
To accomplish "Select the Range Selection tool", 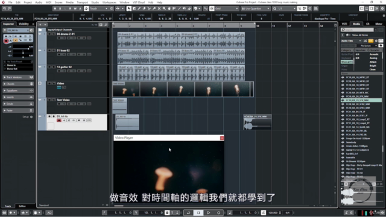I will (x=134, y=8).
